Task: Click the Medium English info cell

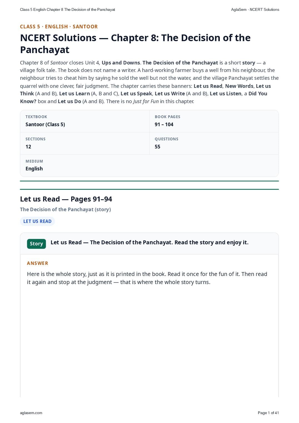Action: [149, 165]
